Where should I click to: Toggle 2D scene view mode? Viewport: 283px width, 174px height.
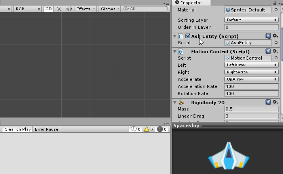(48, 9)
